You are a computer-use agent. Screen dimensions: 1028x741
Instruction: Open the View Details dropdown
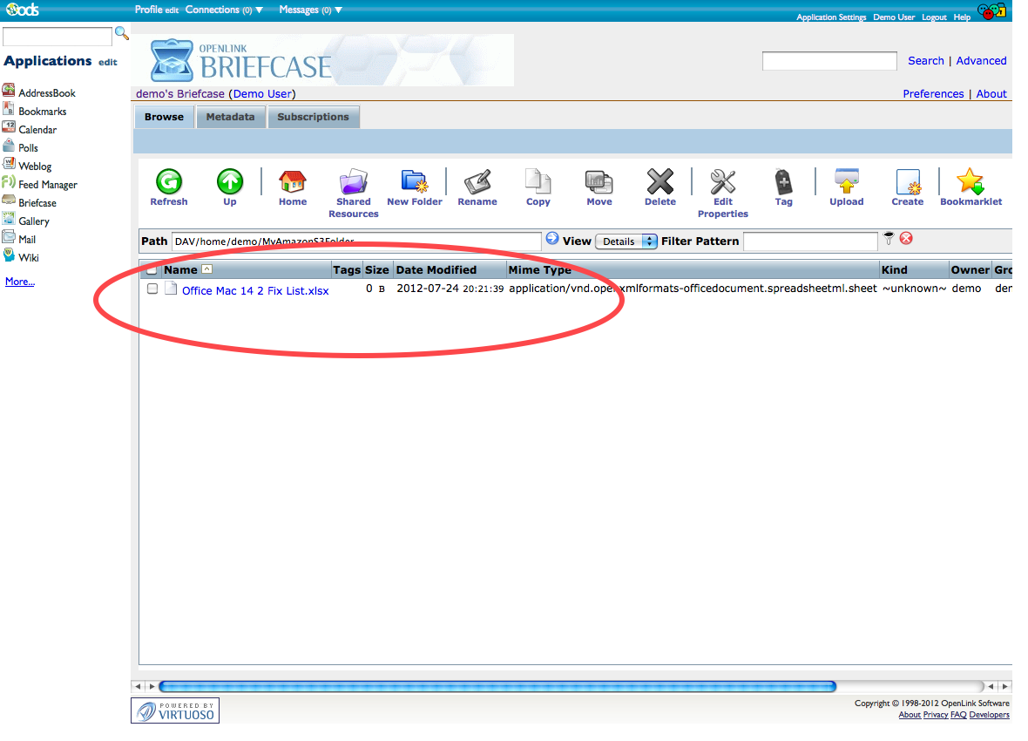626,241
